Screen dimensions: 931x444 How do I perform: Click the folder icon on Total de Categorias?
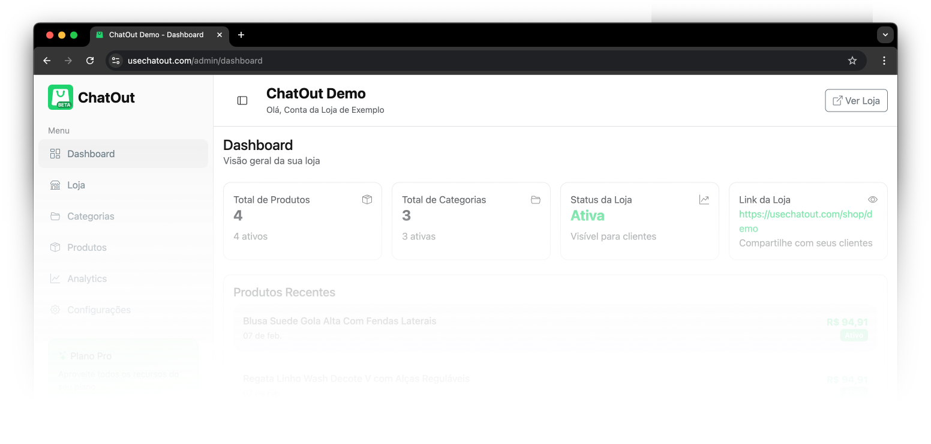(536, 200)
